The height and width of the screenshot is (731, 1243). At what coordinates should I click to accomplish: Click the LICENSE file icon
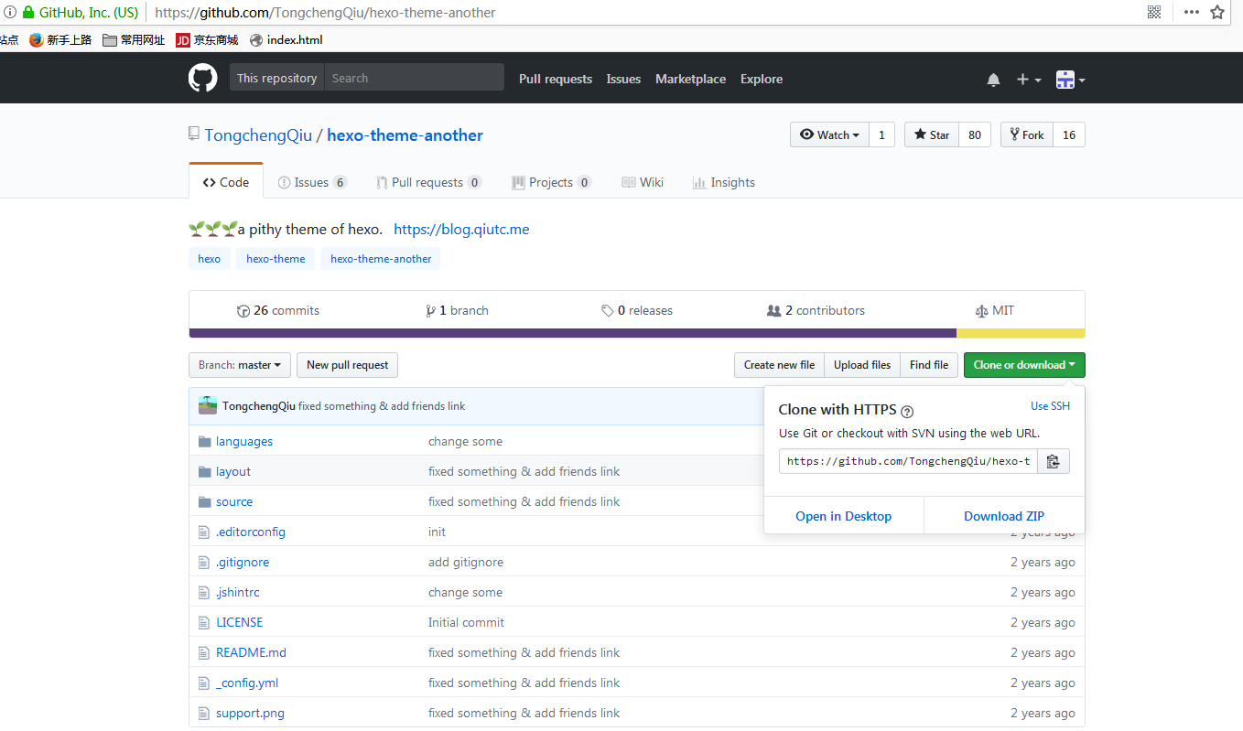point(204,622)
